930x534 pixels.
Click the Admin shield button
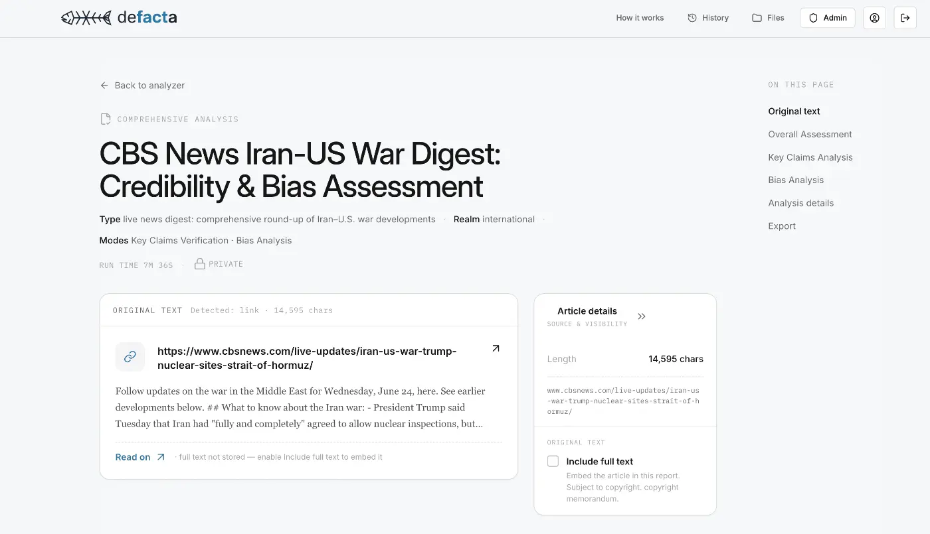pyautogui.click(x=827, y=18)
